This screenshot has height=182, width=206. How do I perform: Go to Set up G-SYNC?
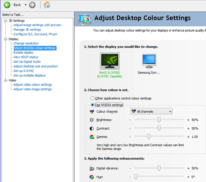coord(24,71)
